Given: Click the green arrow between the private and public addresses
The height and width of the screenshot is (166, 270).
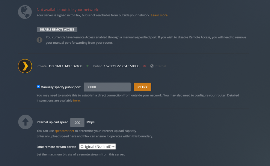Looking at the screenshot, I should pos(88,66).
